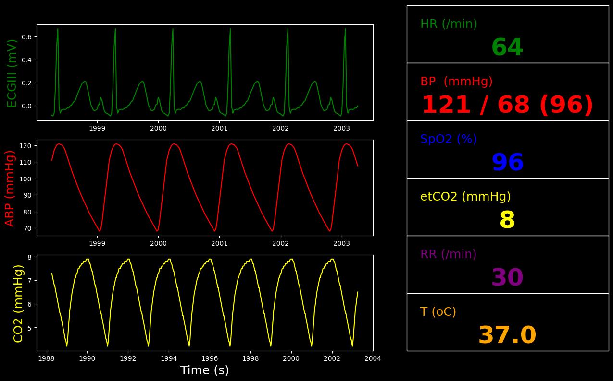Click the respiratory rate value 30
Screen dimensions: 613x381
(x=507, y=278)
